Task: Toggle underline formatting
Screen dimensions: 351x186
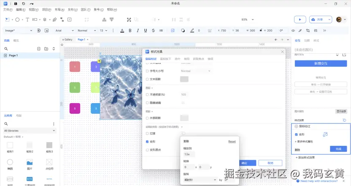Action: 146,30
